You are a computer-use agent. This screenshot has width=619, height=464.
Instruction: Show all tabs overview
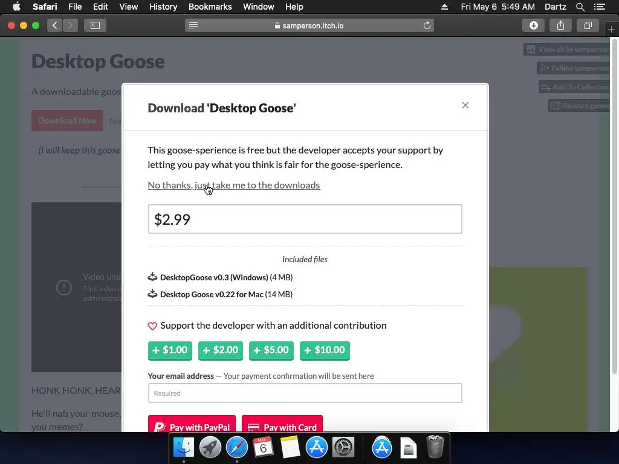pyautogui.click(x=588, y=25)
